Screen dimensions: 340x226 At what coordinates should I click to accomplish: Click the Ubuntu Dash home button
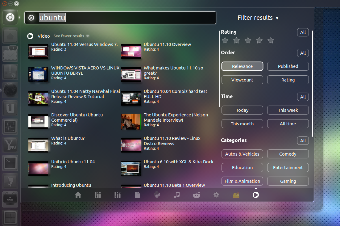(10, 17)
